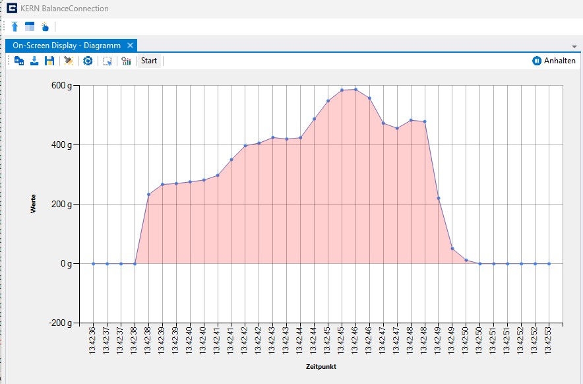Click the save diagram diskette icon
Screen dimensions: 583x384
[x=49, y=61]
